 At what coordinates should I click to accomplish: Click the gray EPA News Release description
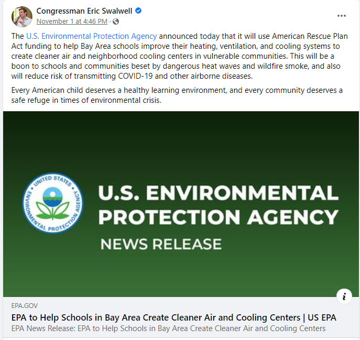tap(168, 328)
